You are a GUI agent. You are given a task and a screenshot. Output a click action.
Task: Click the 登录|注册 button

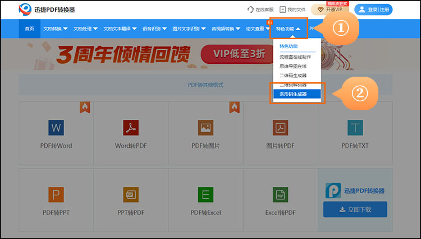coord(373,10)
